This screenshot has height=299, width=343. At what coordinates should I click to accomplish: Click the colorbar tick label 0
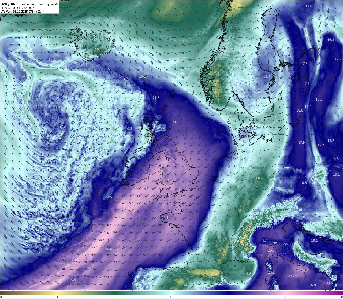point(1,297)
